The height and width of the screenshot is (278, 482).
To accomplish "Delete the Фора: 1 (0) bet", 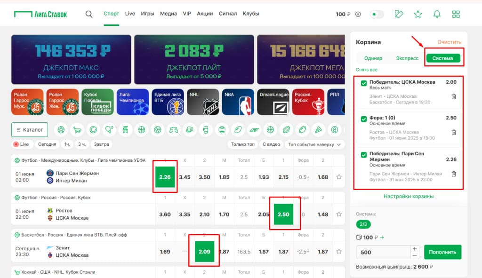I will tap(454, 132).
